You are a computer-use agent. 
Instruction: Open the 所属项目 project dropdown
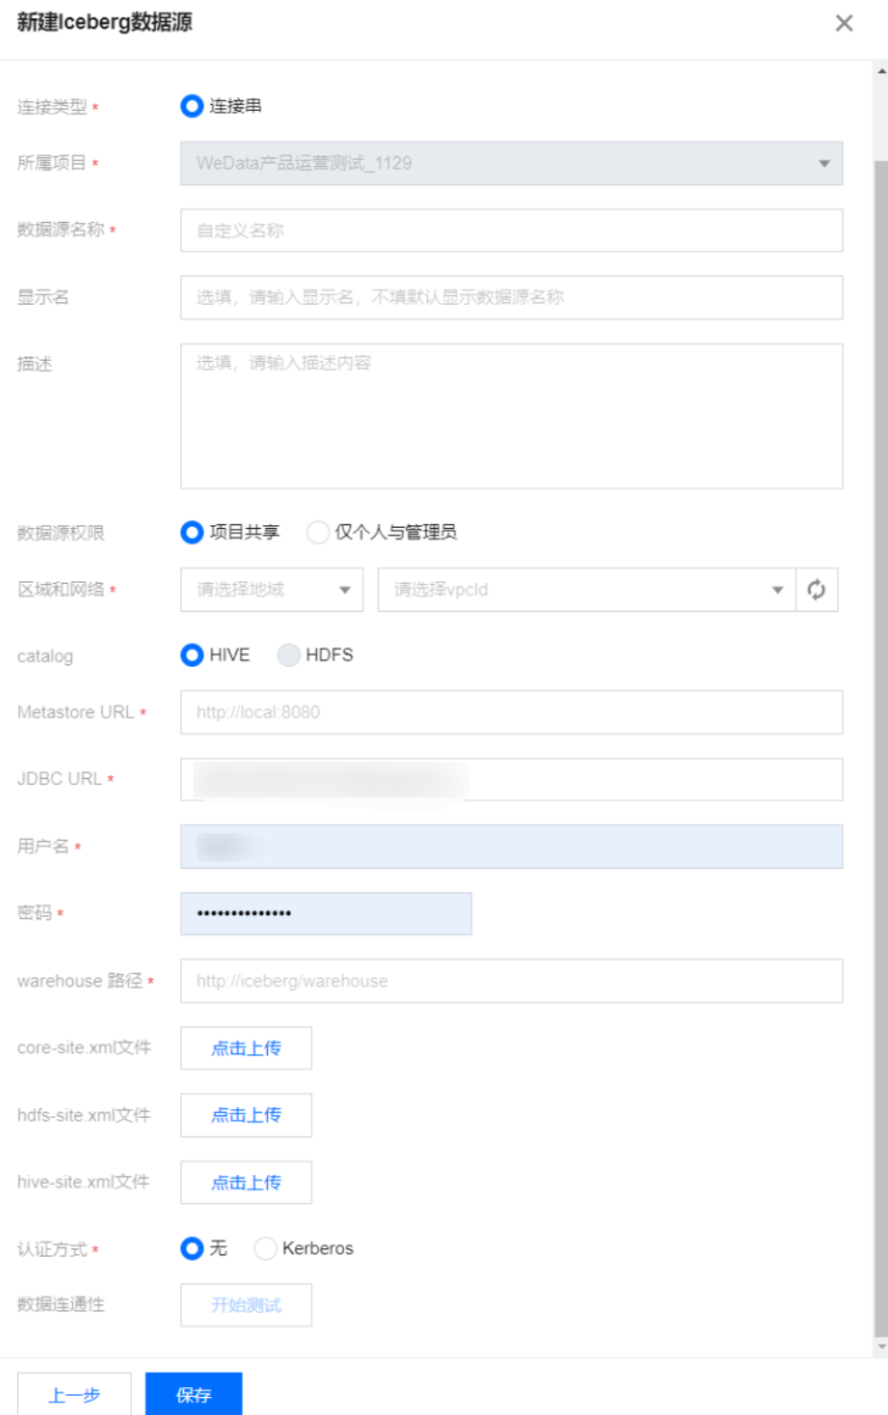(511, 163)
